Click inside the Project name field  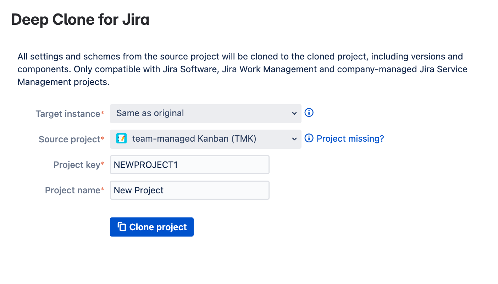pos(189,190)
